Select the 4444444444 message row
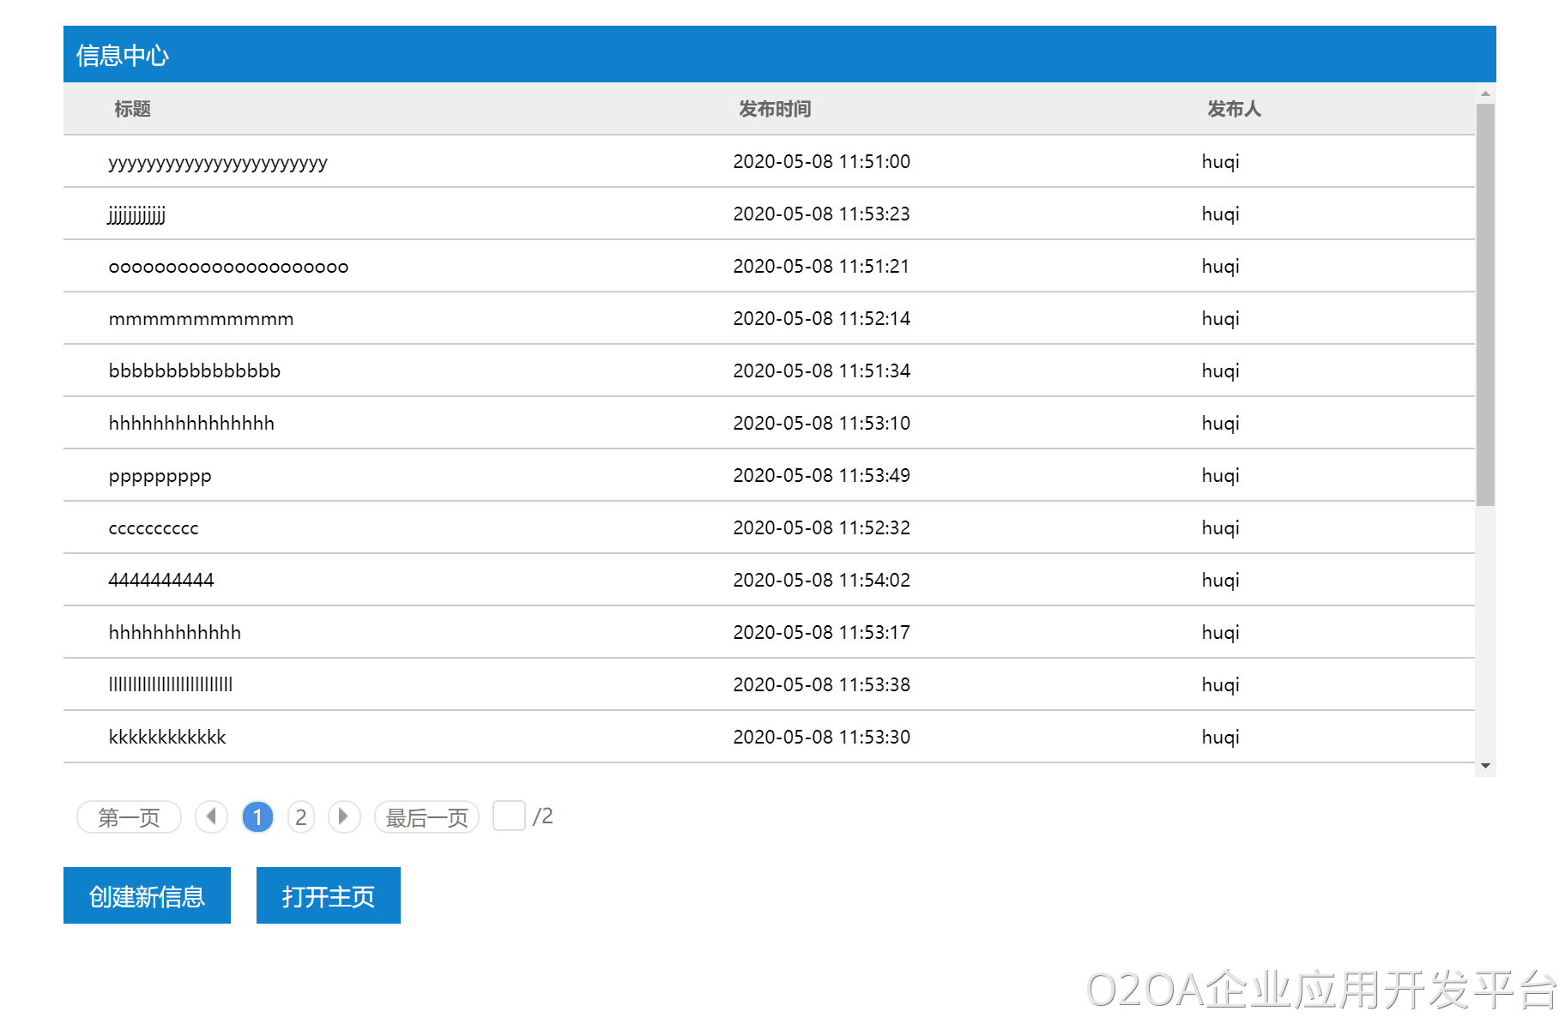 tap(161, 581)
